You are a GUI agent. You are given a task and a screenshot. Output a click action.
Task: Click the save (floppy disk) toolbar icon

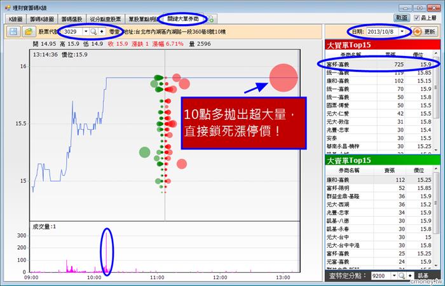coord(13,32)
